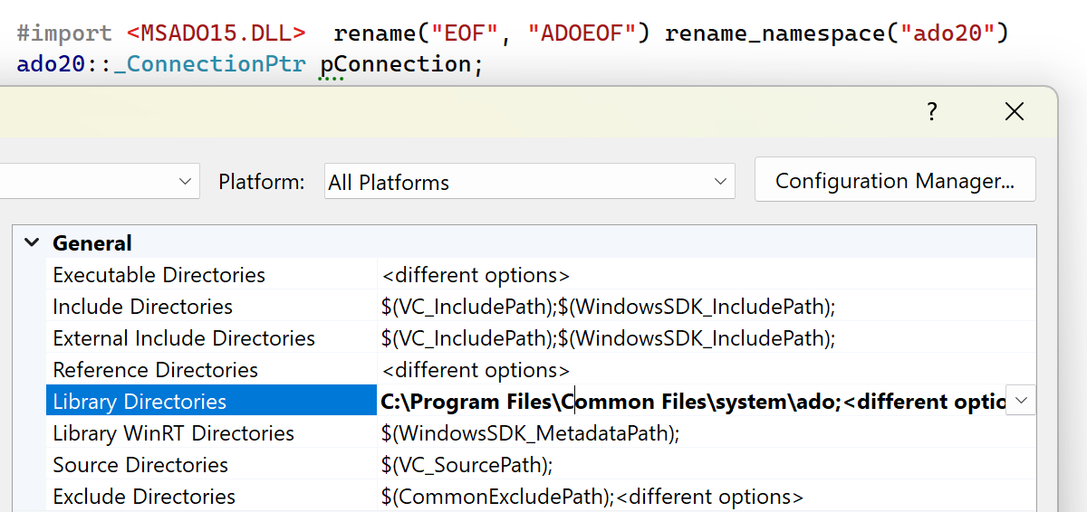Click the Include Directories value field
The width and height of the screenshot is (1087, 512).
(x=607, y=307)
